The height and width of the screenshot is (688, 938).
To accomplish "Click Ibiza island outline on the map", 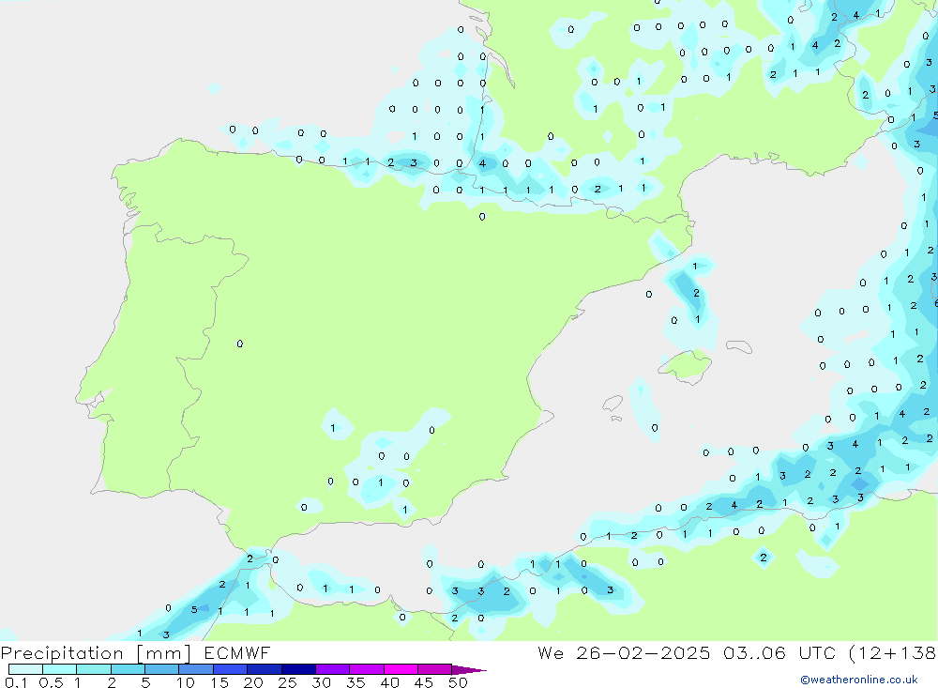I will click(613, 403).
